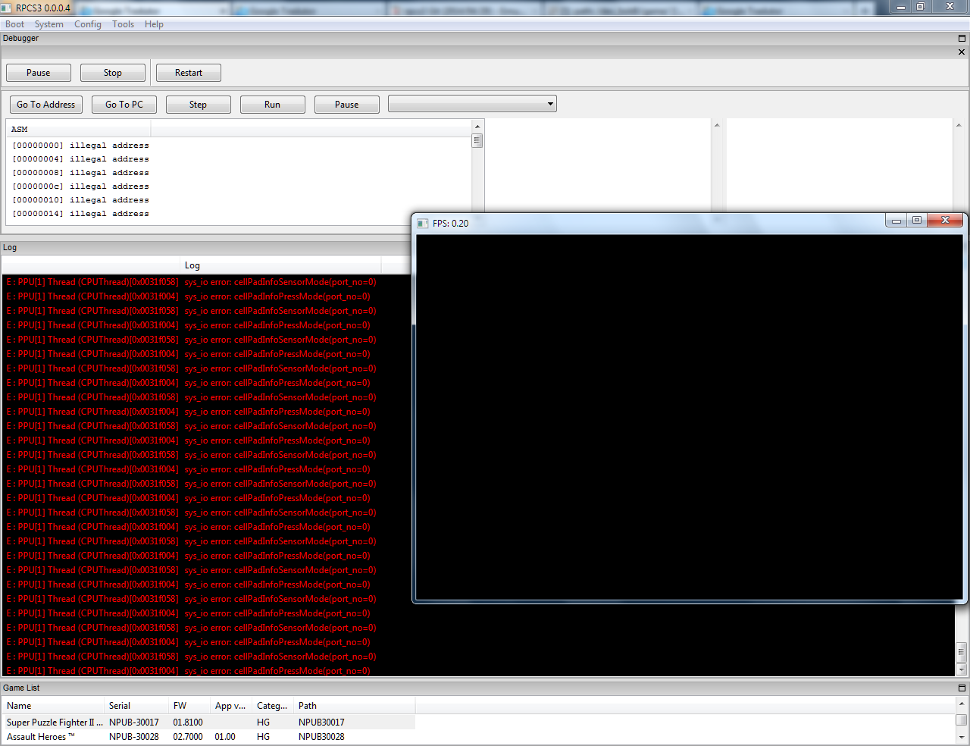Screen dimensions: 970x746
Task: Click the Game List panel float icon
Action: (962, 688)
